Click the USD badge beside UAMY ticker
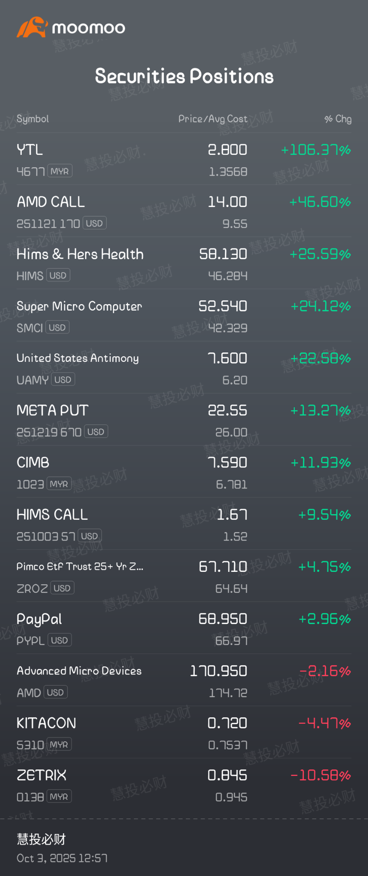This screenshot has width=368, height=876. click(x=63, y=380)
